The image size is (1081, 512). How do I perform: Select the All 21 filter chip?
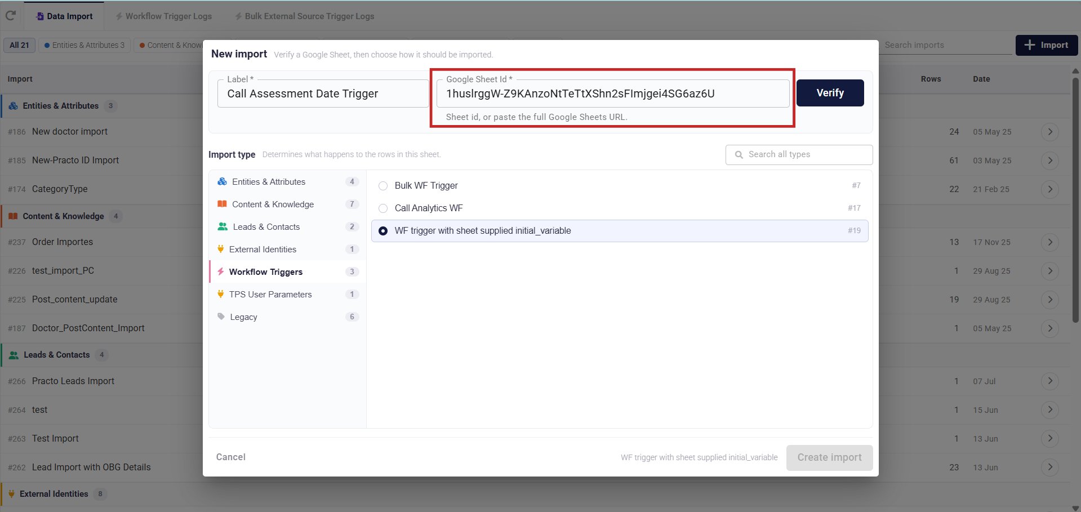coord(19,45)
